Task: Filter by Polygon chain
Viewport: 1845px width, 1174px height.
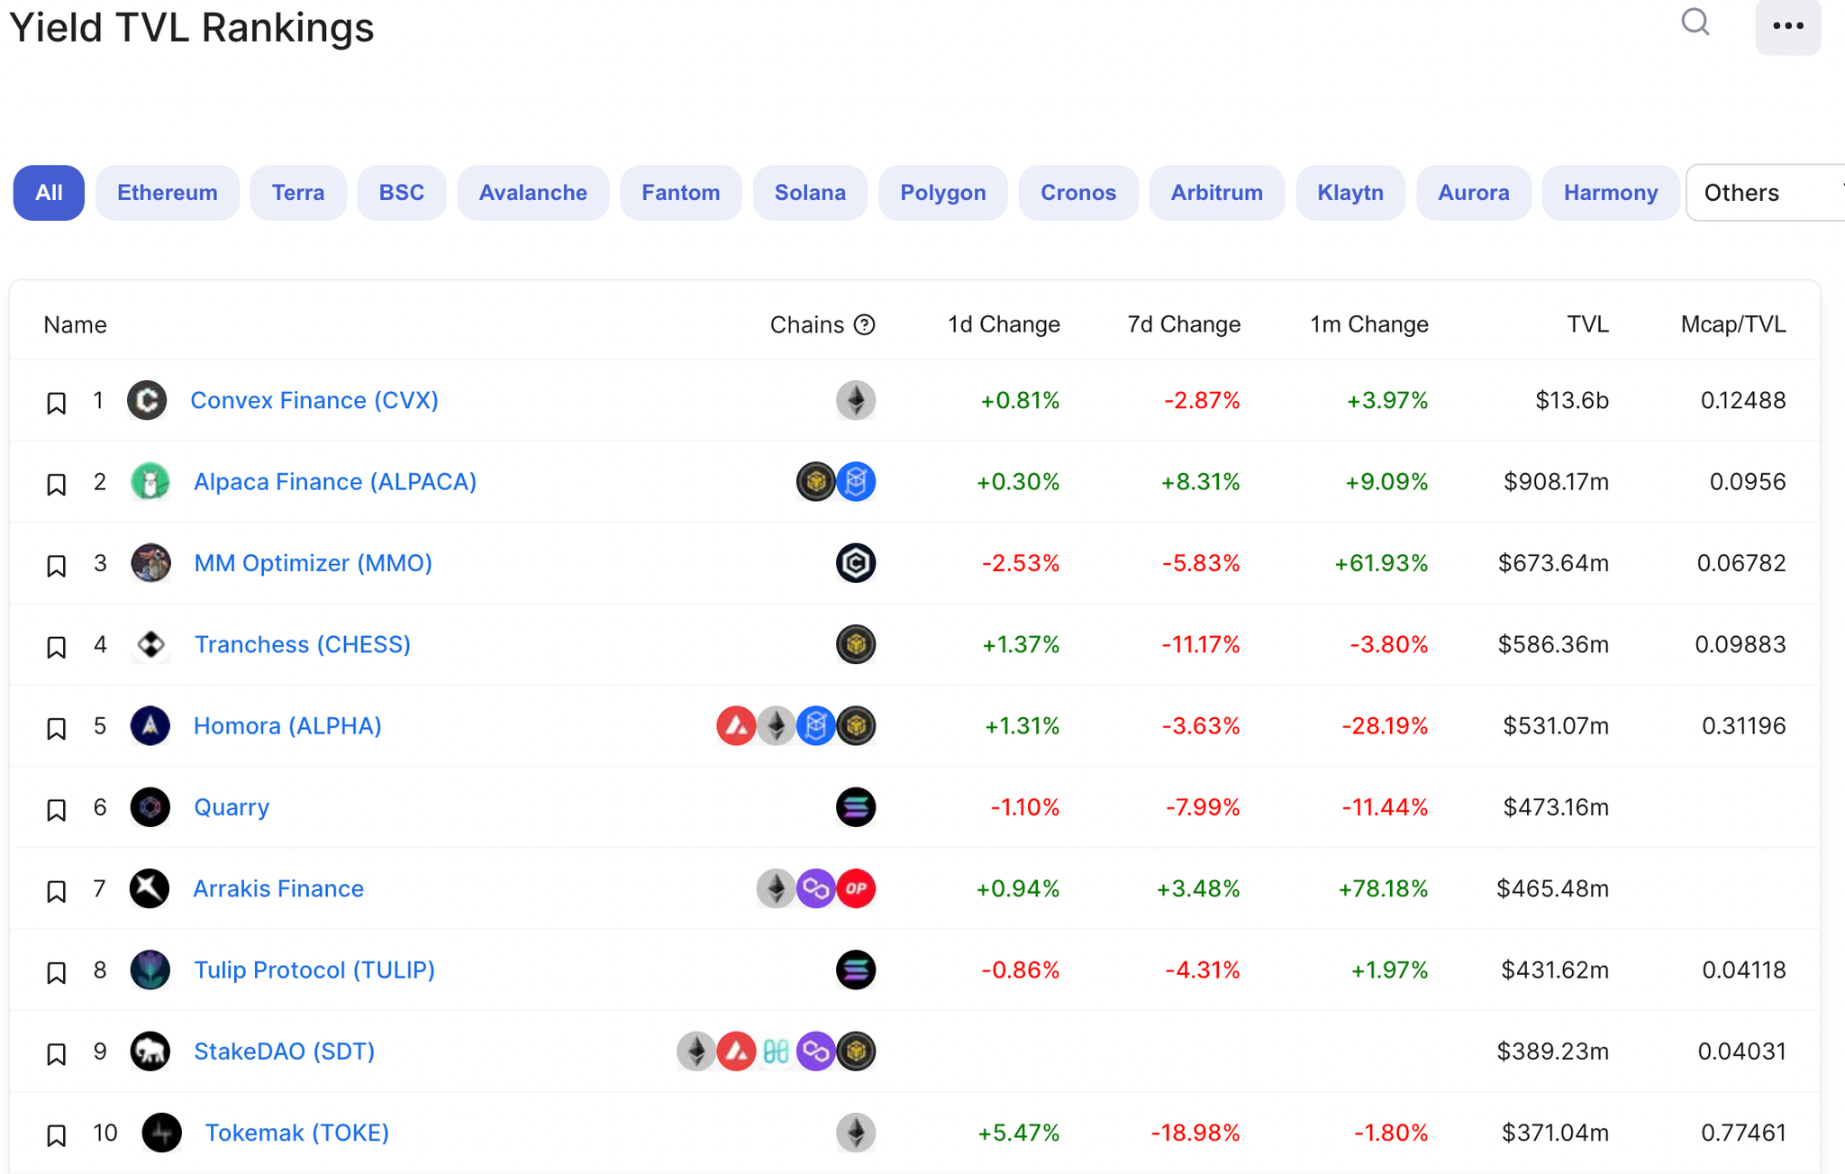Action: (x=943, y=193)
